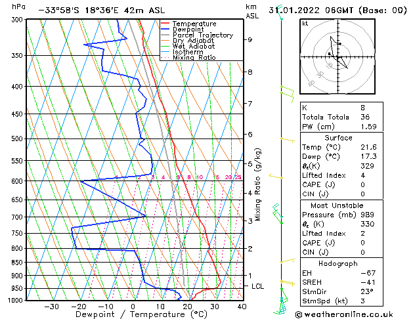Image resolution: width=413 pixels, height=319 pixels.
Task: Click the 0 temperature axis label
Action: point(133,307)
